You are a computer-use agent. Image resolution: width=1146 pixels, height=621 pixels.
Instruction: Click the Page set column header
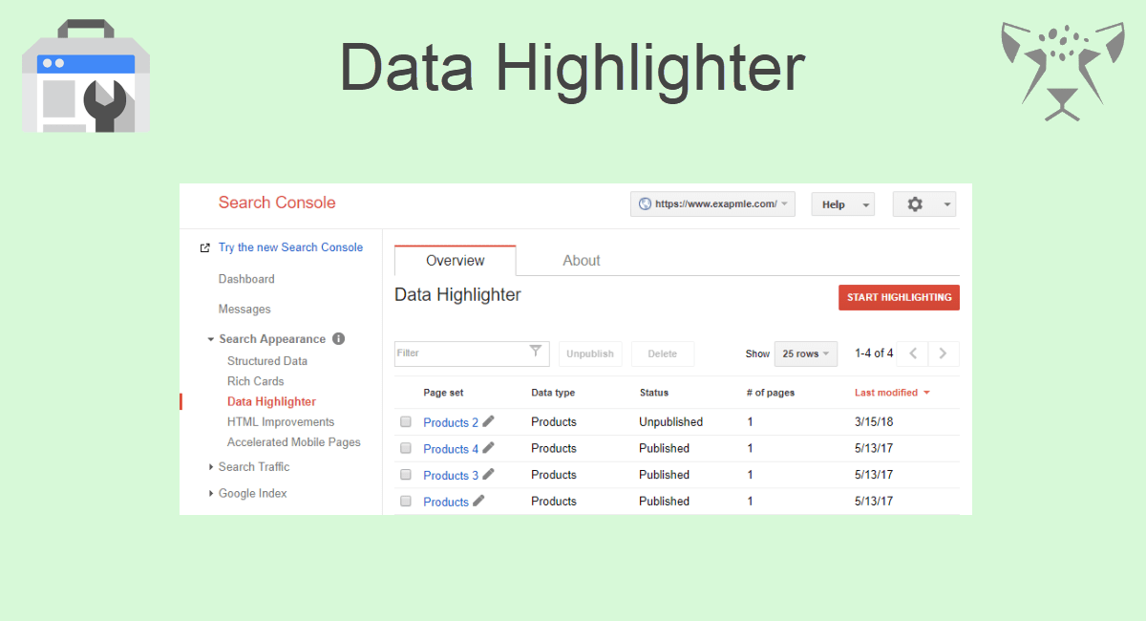[445, 393]
